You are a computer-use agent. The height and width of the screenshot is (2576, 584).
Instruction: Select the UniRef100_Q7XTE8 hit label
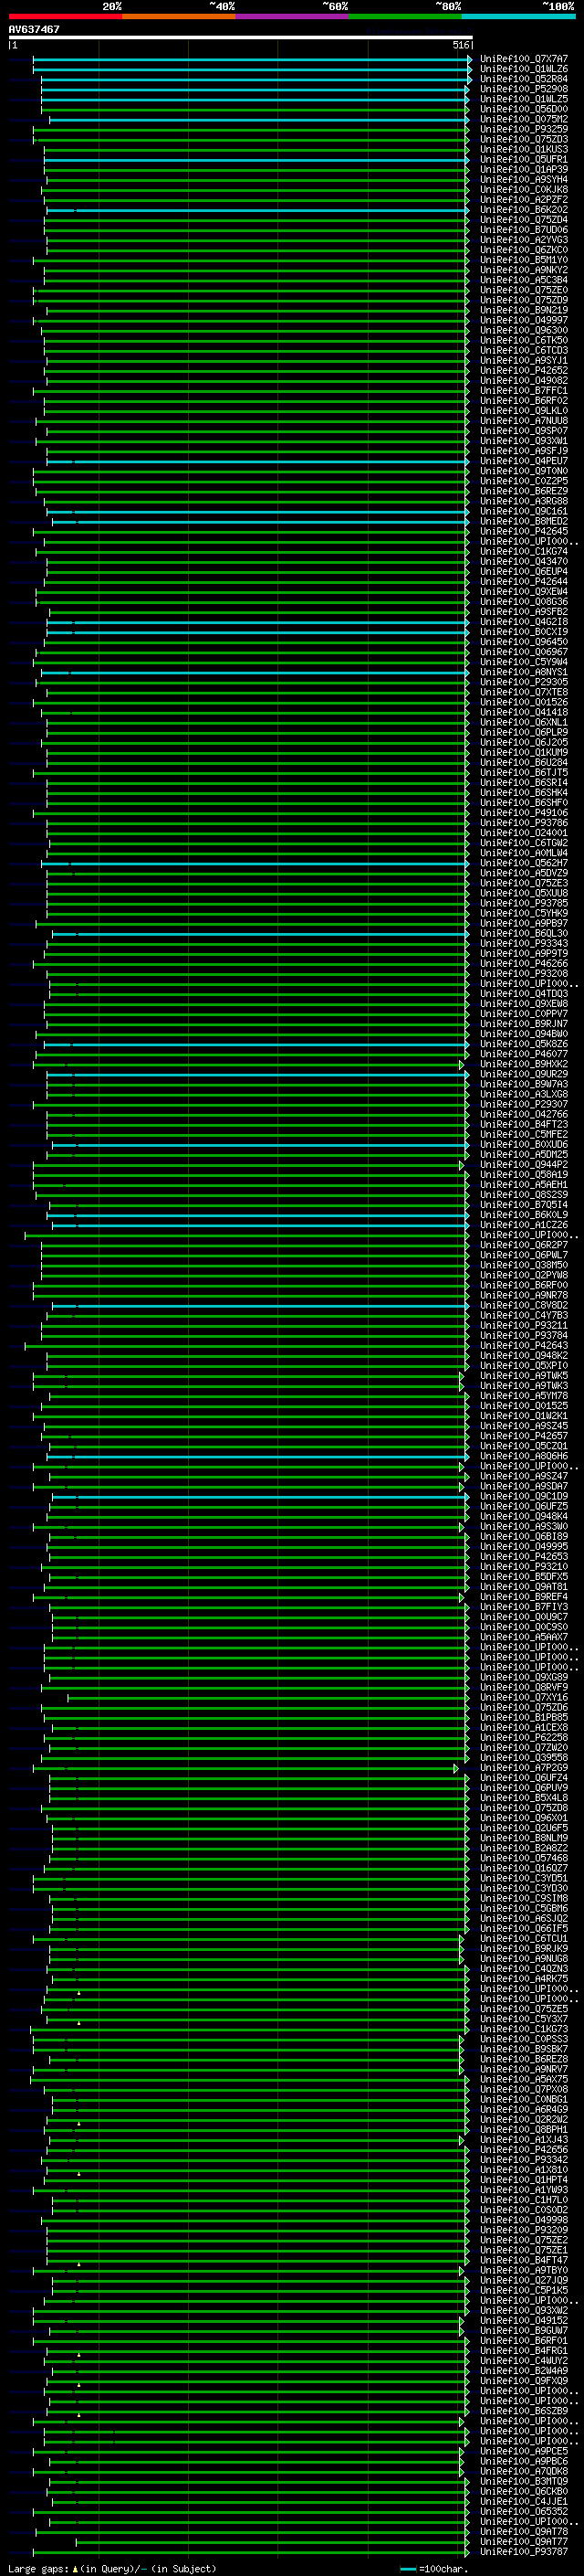pos(524,692)
